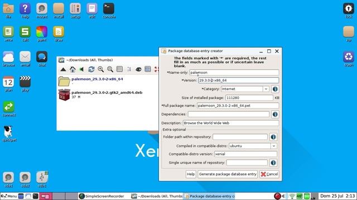Click the volume speaker tray icon

(x=284, y=196)
